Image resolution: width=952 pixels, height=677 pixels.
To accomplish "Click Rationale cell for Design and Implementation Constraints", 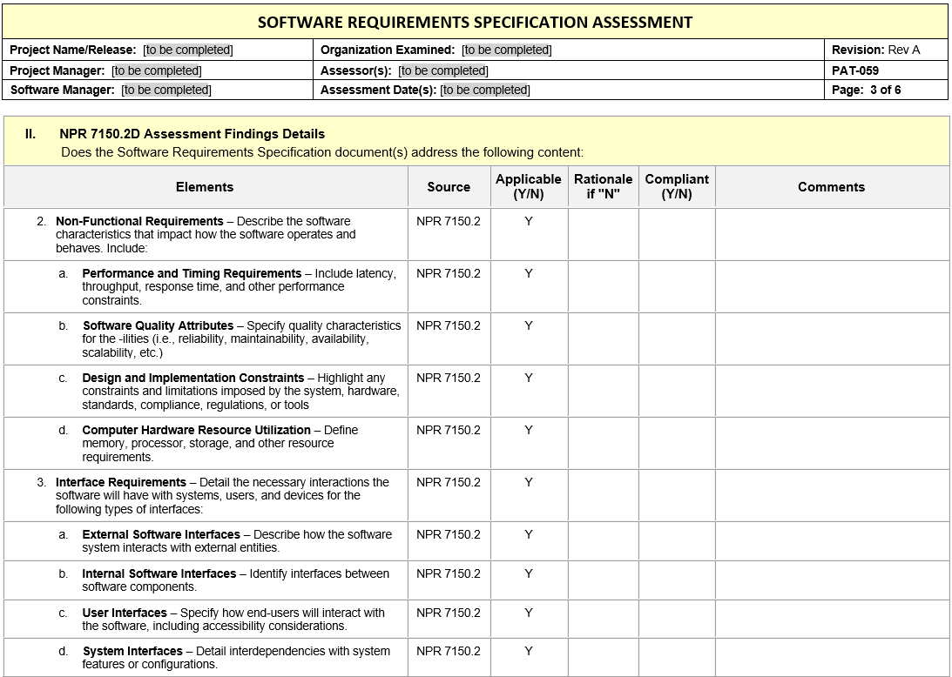I will 603,391.
